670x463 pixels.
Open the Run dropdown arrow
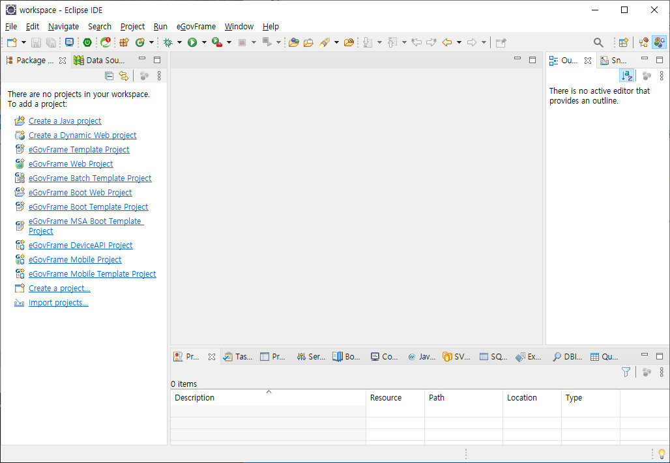204,42
